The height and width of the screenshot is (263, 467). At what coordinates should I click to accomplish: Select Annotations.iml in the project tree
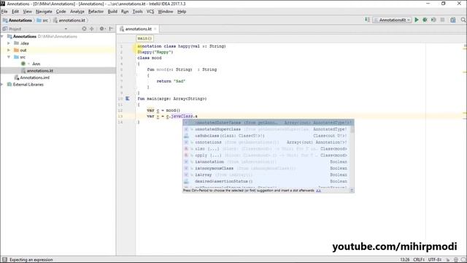click(35, 77)
